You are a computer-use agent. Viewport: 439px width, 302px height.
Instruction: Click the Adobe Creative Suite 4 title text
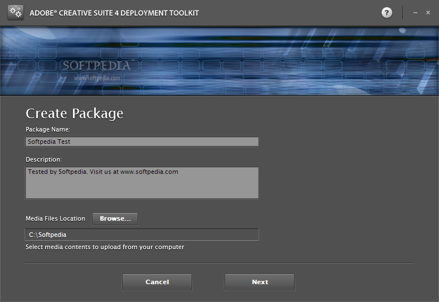(x=114, y=13)
